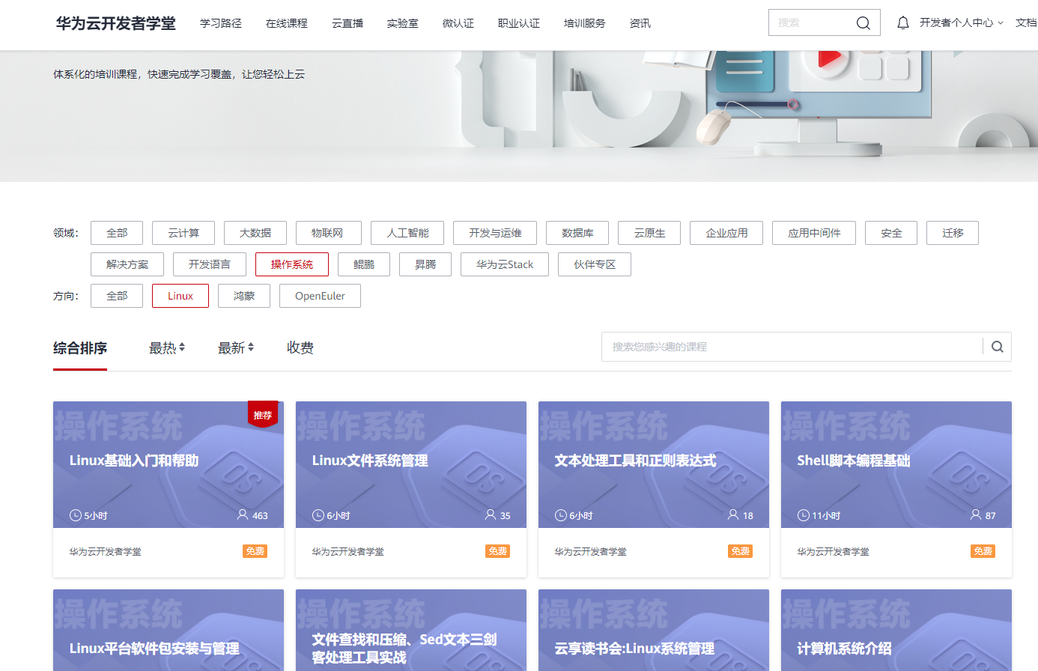Choose the 解决方案 domain filter
Image resolution: width=1038 pixels, height=671 pixels.
pyautogui.click(x=127, y=264)
